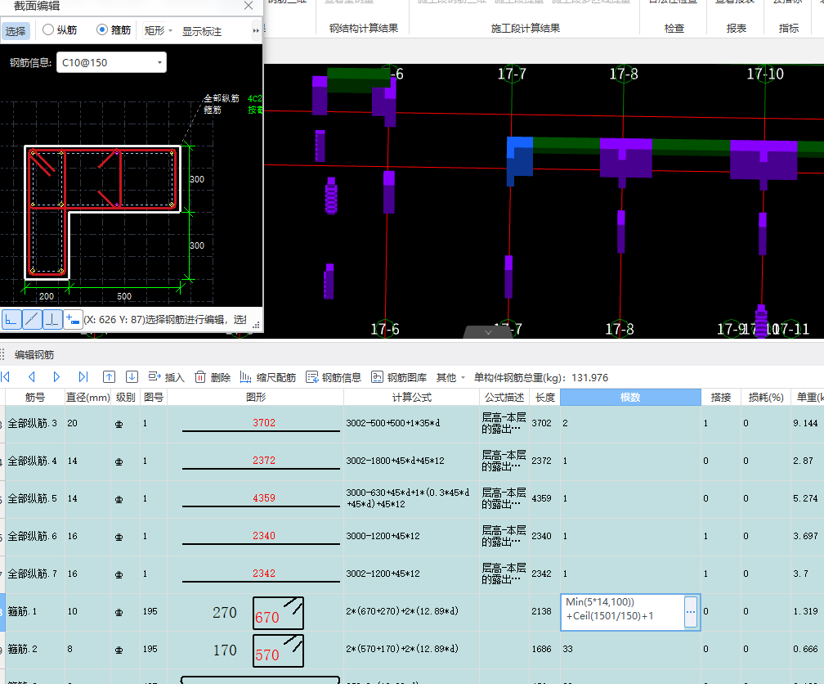This screenshot has height=684, width=824.
Task: Open 钢结构计算结果 ribbon group
Action: [x=364, y=28]
